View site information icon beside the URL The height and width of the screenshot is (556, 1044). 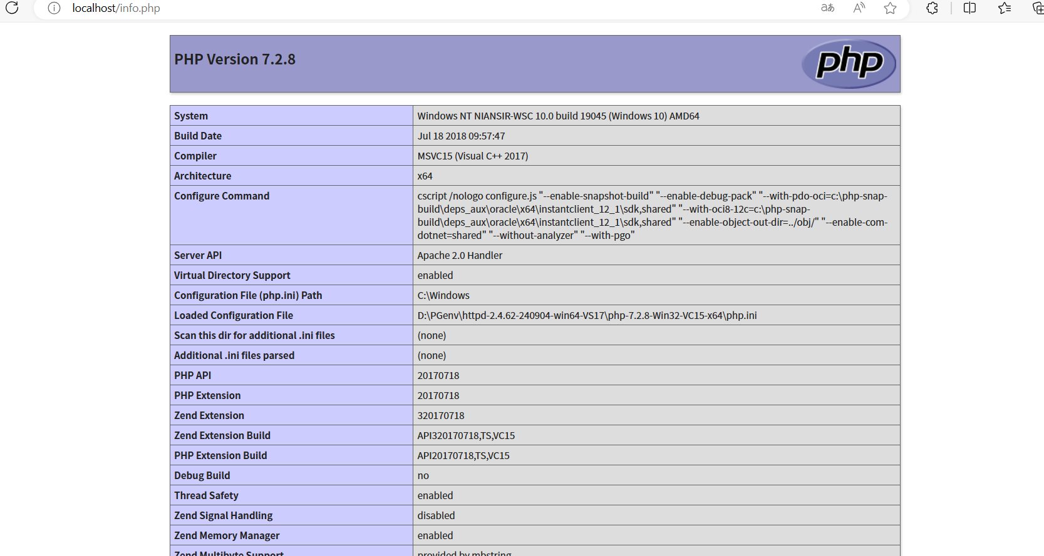(x=54, y=8)
